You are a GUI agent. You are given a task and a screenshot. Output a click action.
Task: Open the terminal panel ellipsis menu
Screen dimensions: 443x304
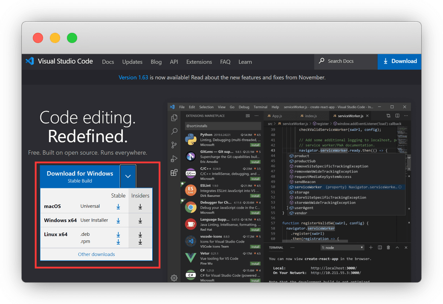click(292, 248)
